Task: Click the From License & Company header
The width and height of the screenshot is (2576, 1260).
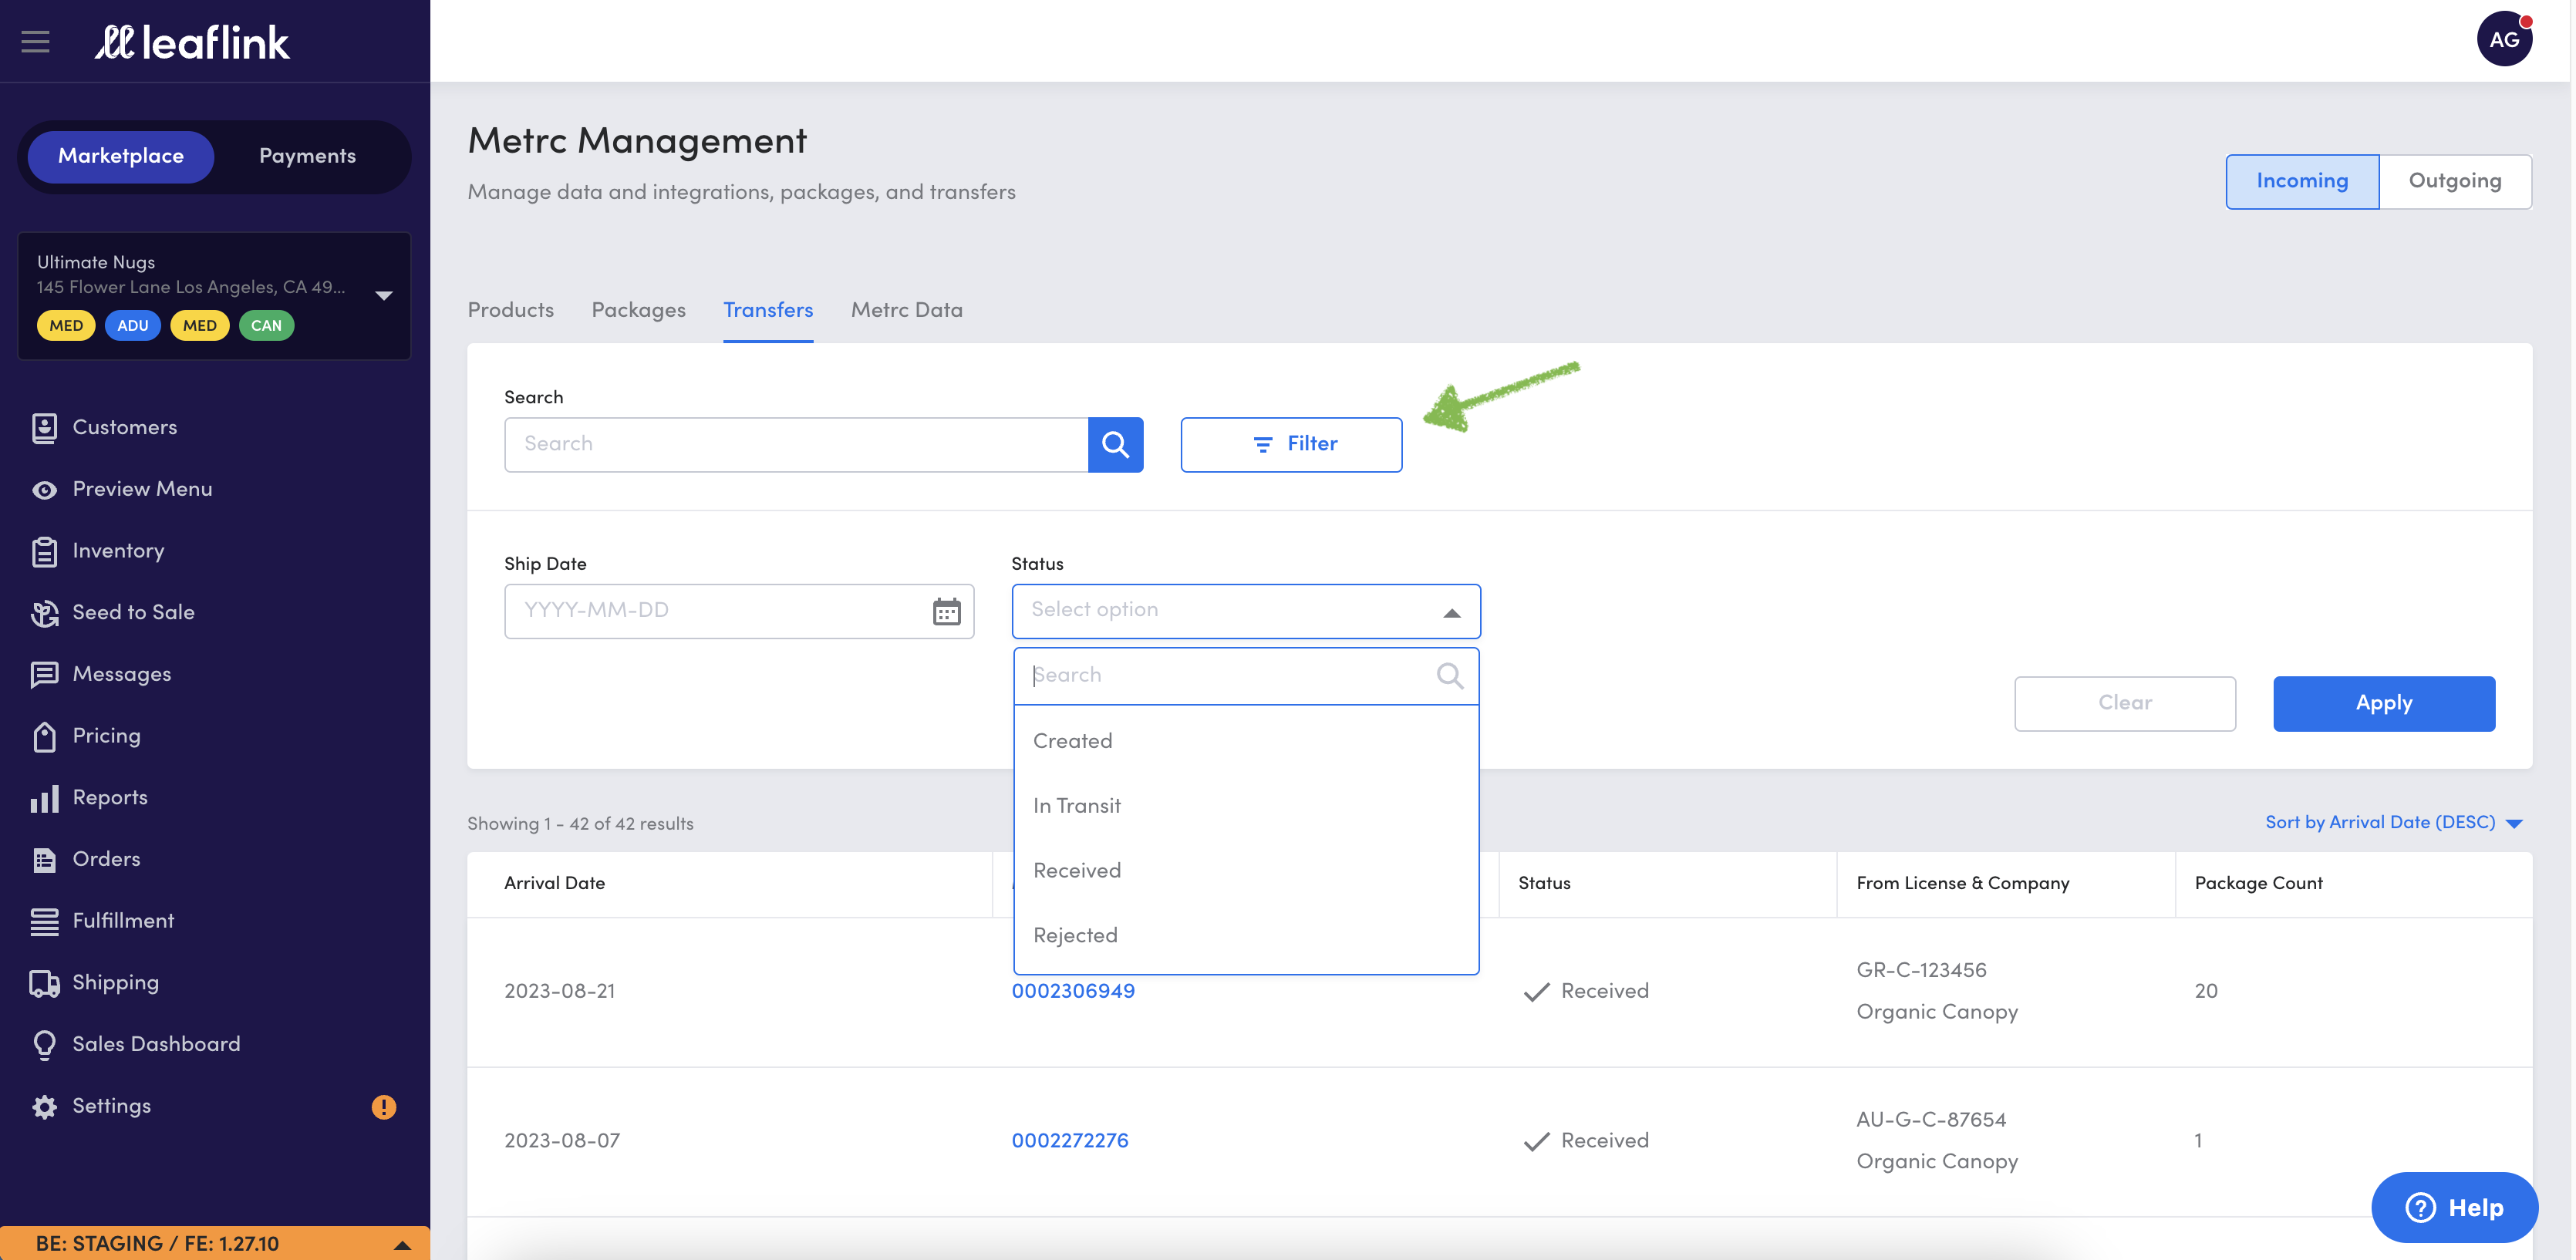Action: (1962, 883)
